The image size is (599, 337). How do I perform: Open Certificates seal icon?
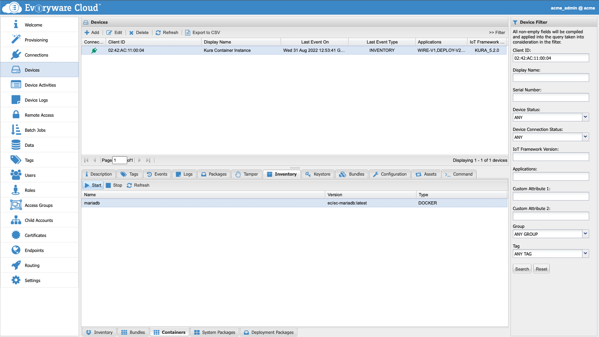pyautogui.click(x=16, y=235)
